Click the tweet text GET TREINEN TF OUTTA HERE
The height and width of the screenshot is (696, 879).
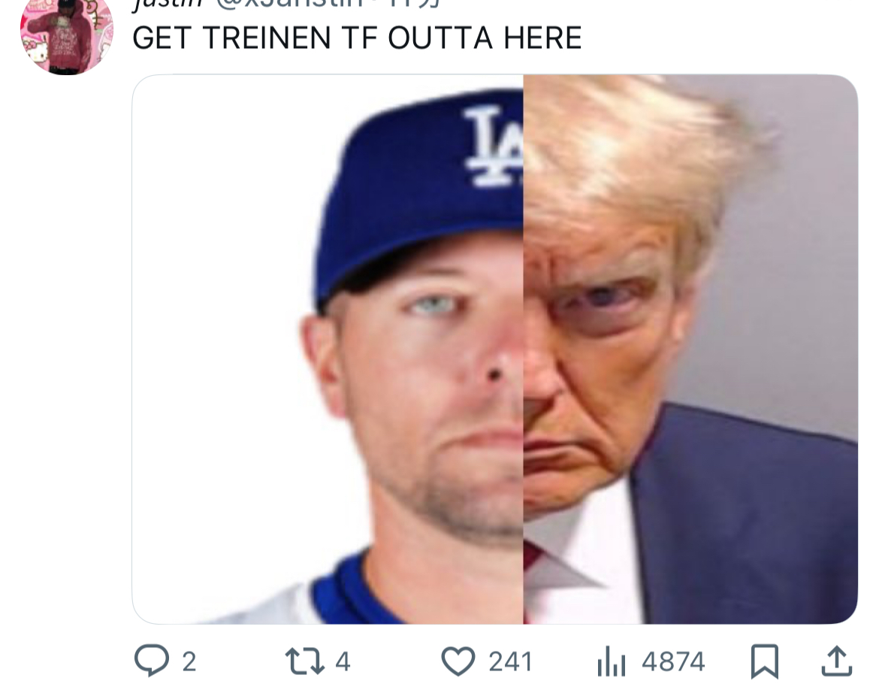tap(357, 38)
